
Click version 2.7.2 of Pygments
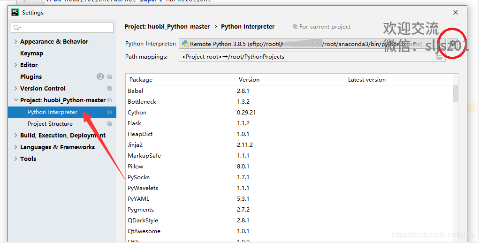tap(243, 209)
